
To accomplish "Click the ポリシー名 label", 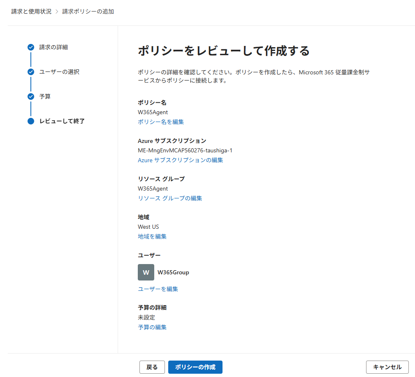I will 152,103.
